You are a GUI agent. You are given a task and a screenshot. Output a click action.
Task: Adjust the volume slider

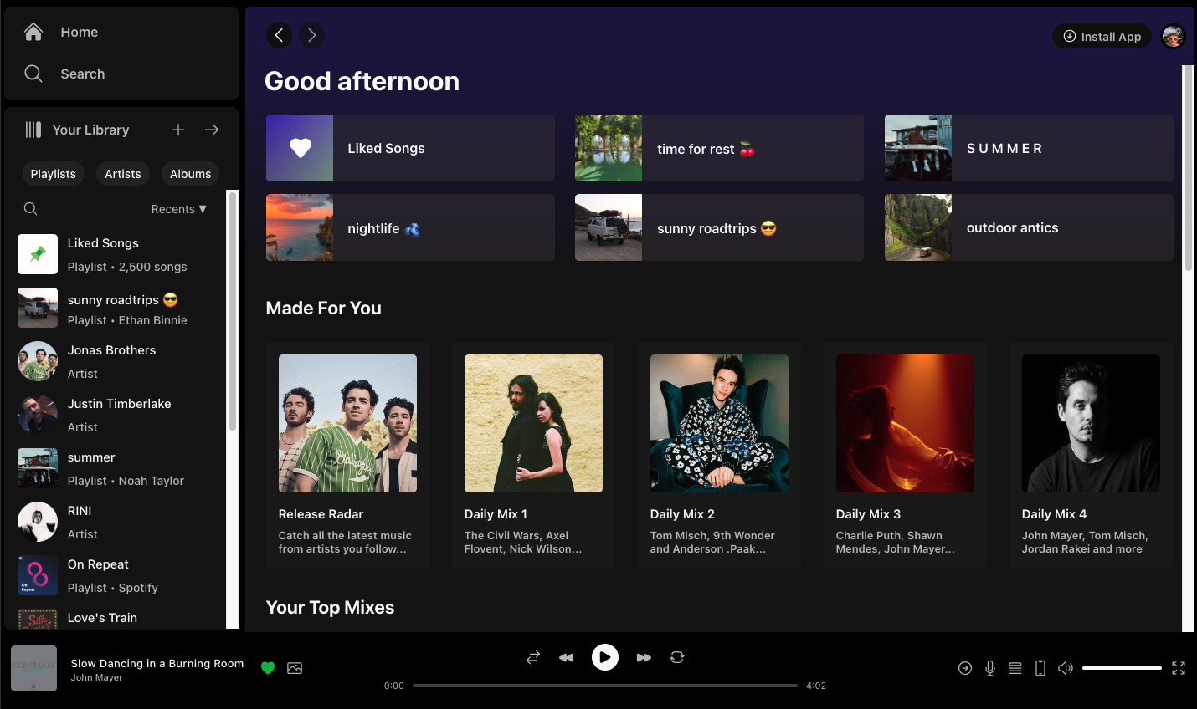click(1122, 668)
